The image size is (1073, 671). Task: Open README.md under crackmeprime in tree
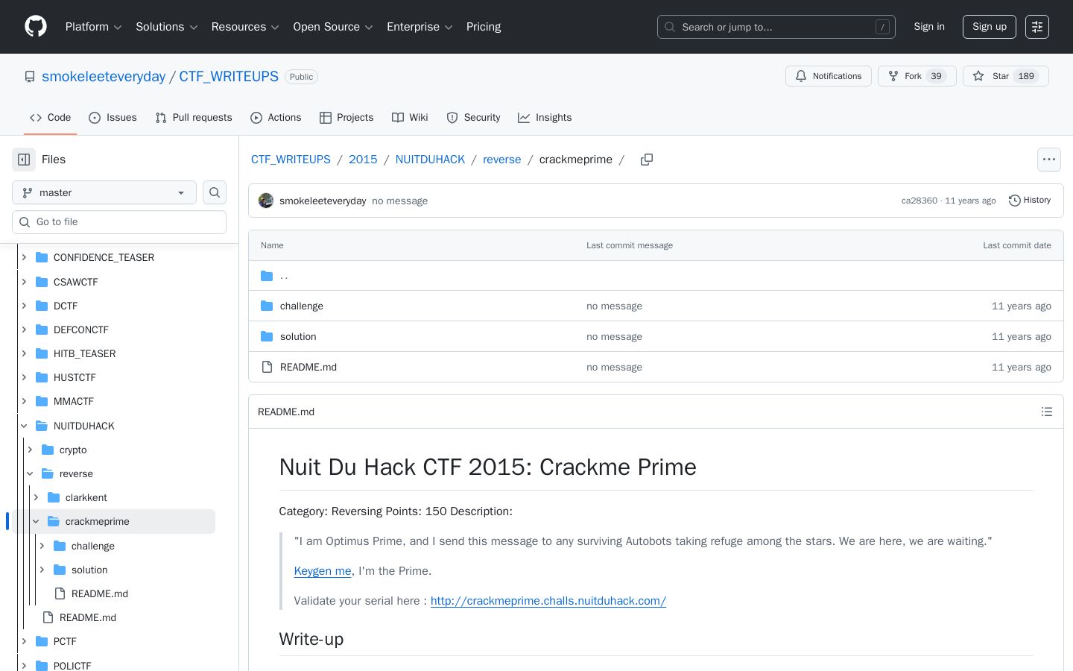click(100, 593)
